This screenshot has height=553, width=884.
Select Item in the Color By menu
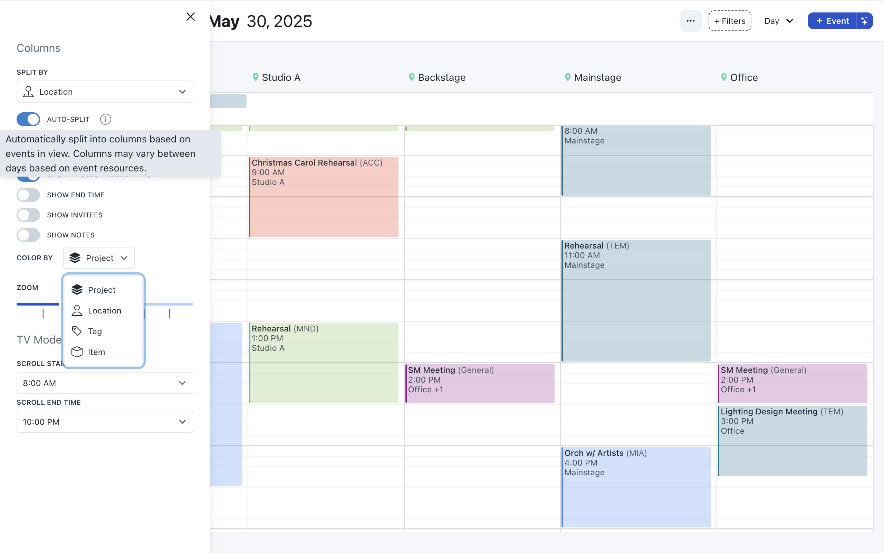click(x=96, y=352)
